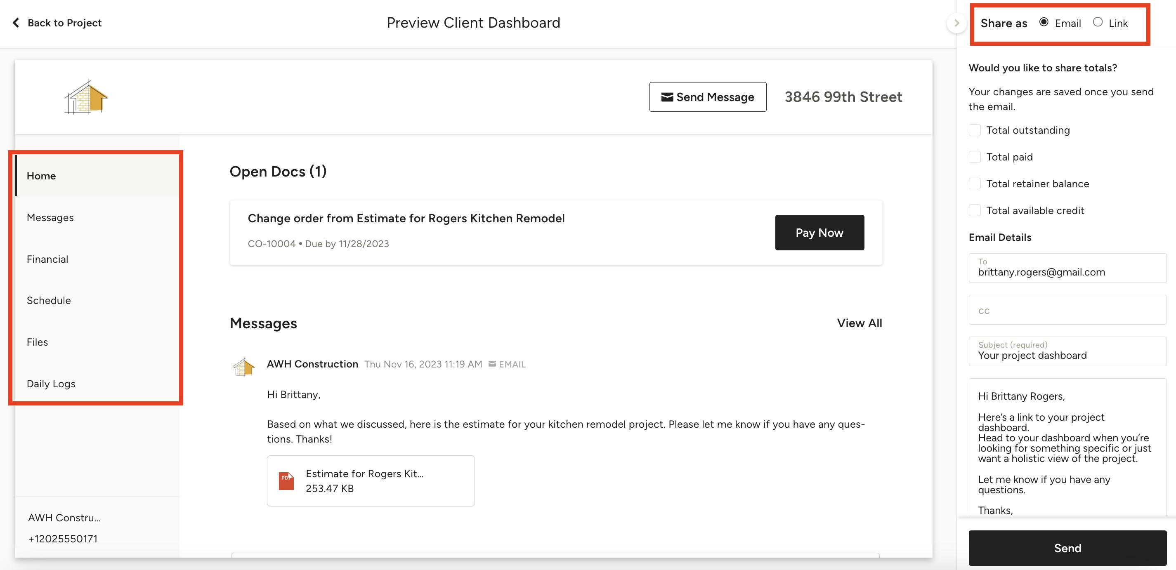Click the AWH Construction avatar in messages
The width and height of the screenshot is (1176, 570).
tap(243, 367)
